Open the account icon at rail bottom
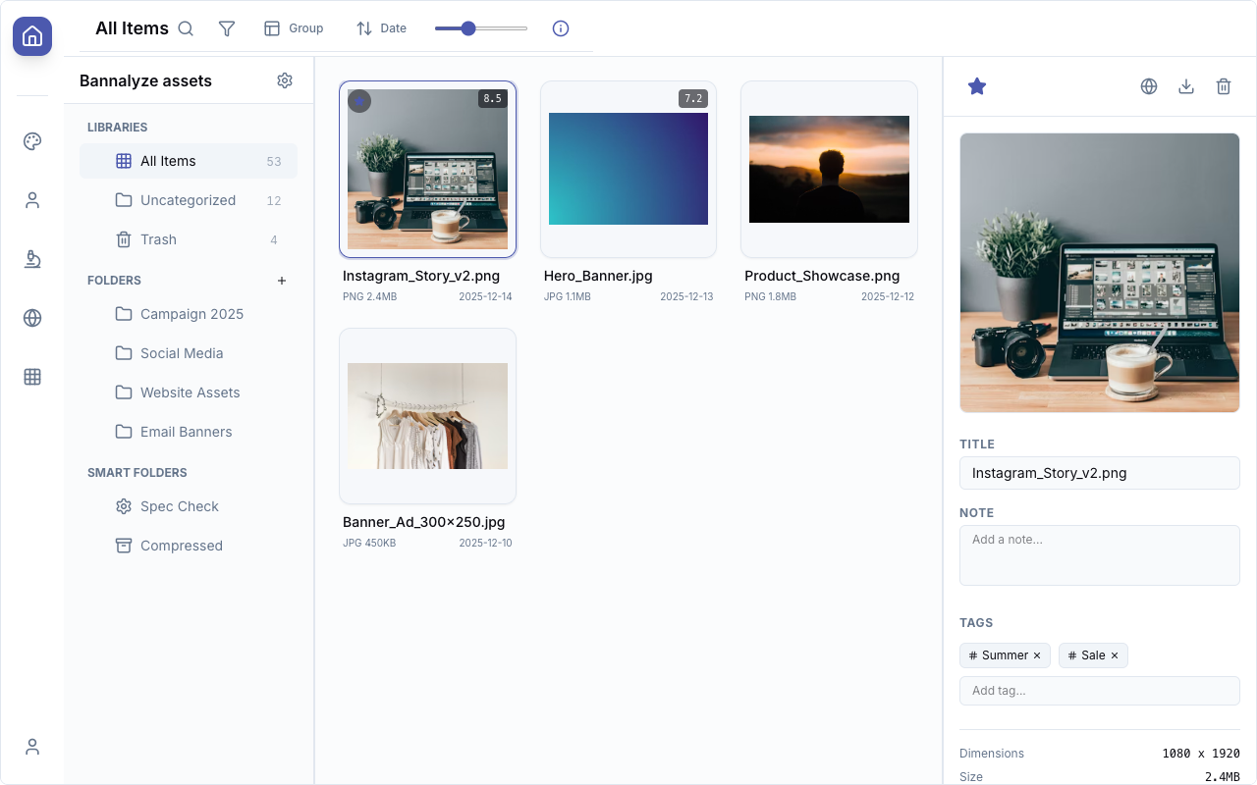This screenshot has height=785, width=1257. click(x=32, y=747)
